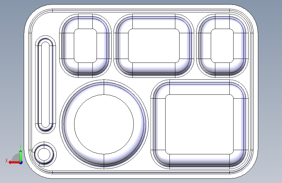
Task: Select the long narrow utensil slot
Action: [45, 85]
